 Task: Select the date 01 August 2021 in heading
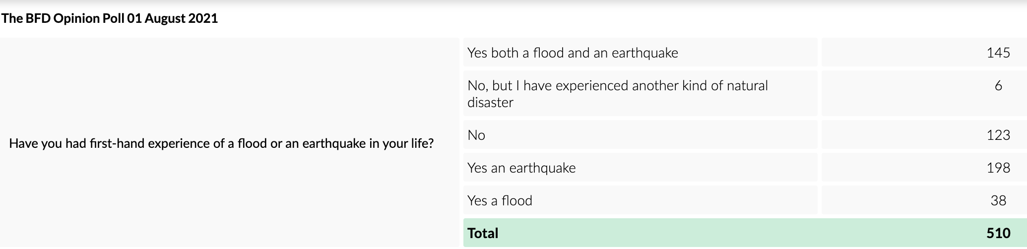[172, 18]
